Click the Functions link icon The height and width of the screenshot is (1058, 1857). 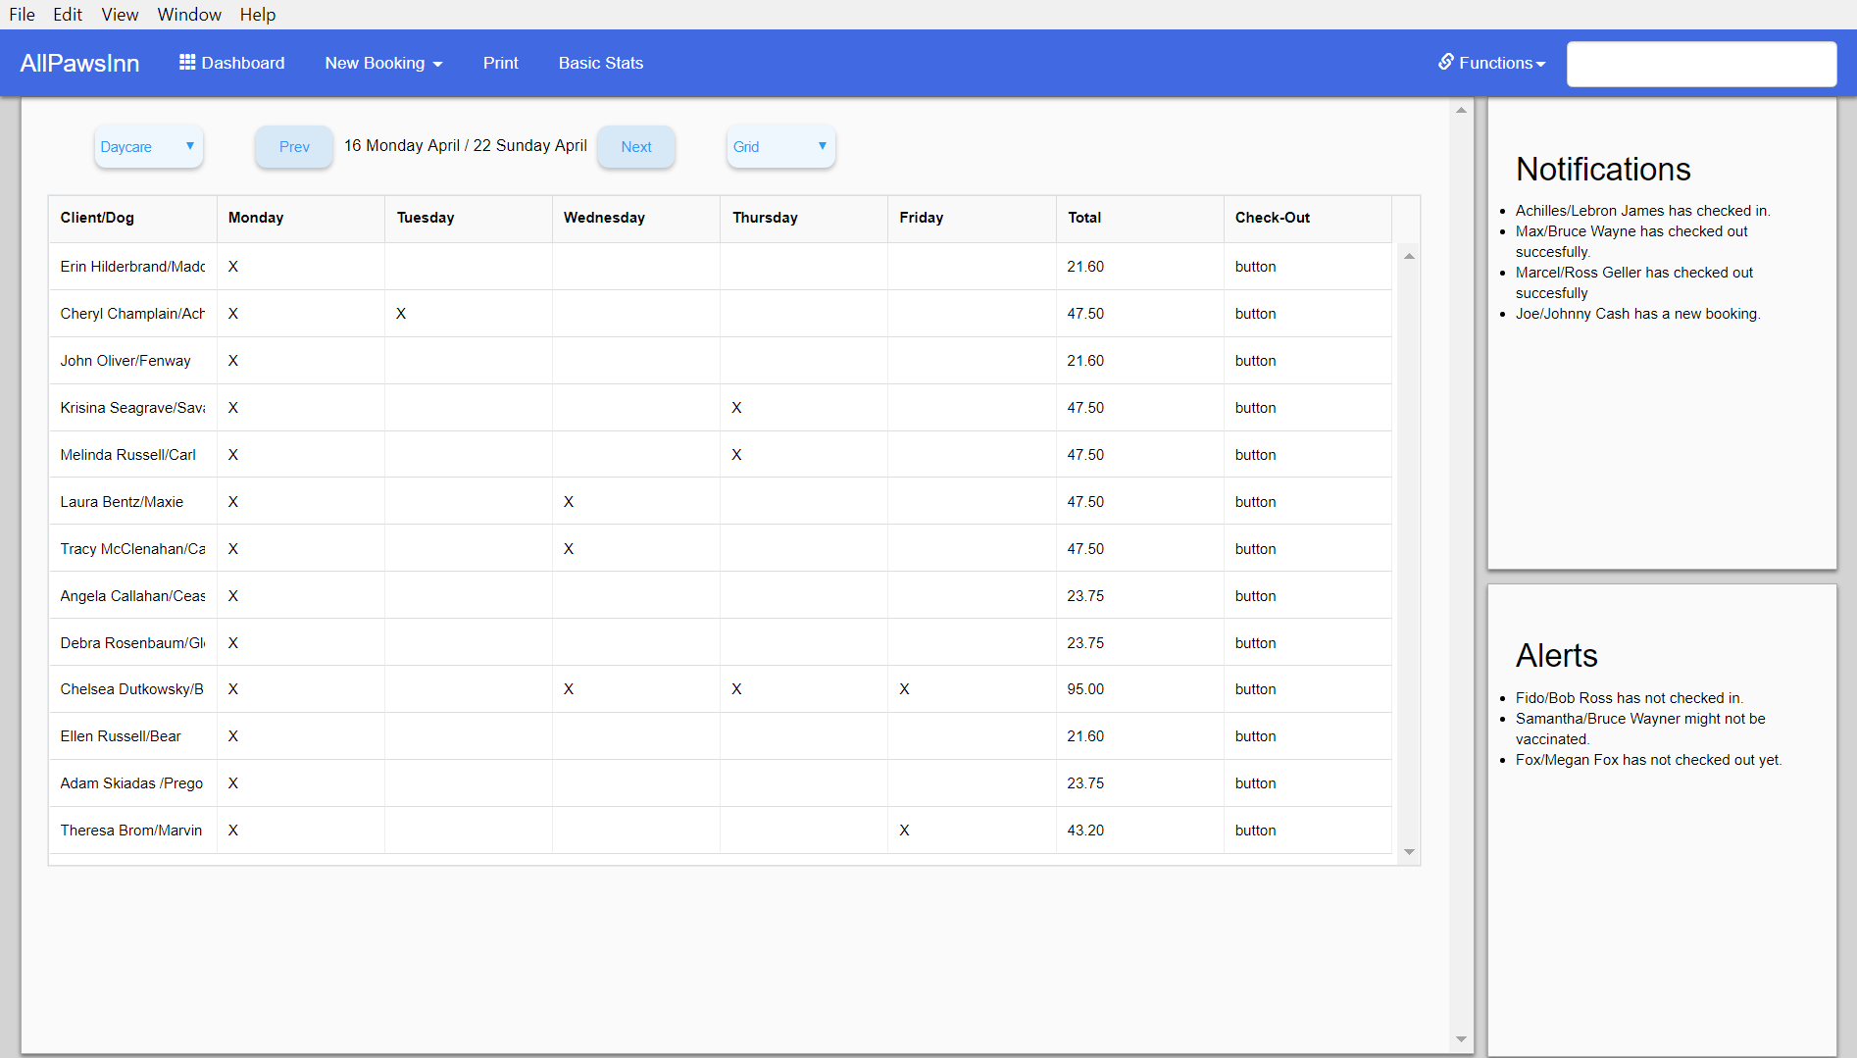tap(1445, 62)
